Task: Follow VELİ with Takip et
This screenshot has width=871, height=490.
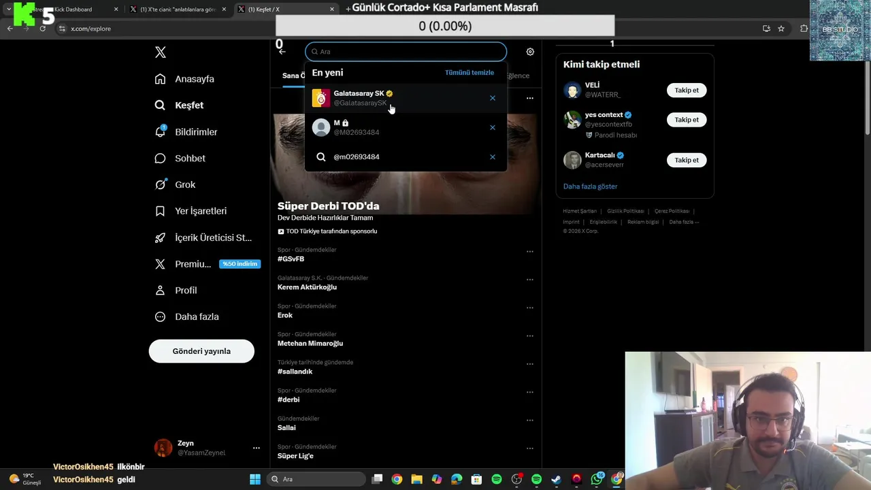Action: (x=687, y=91)
